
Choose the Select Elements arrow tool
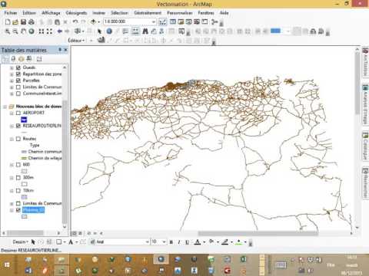pos(100,31)
